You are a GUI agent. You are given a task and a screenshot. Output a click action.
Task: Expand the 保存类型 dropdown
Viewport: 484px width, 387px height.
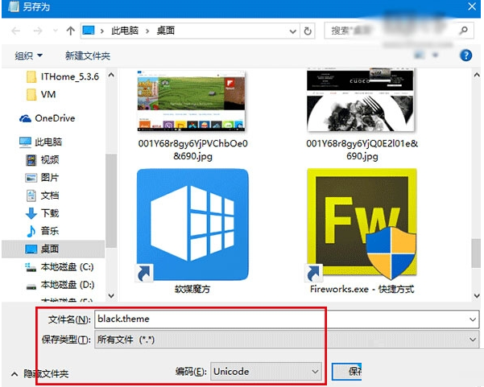coord(471,340)
